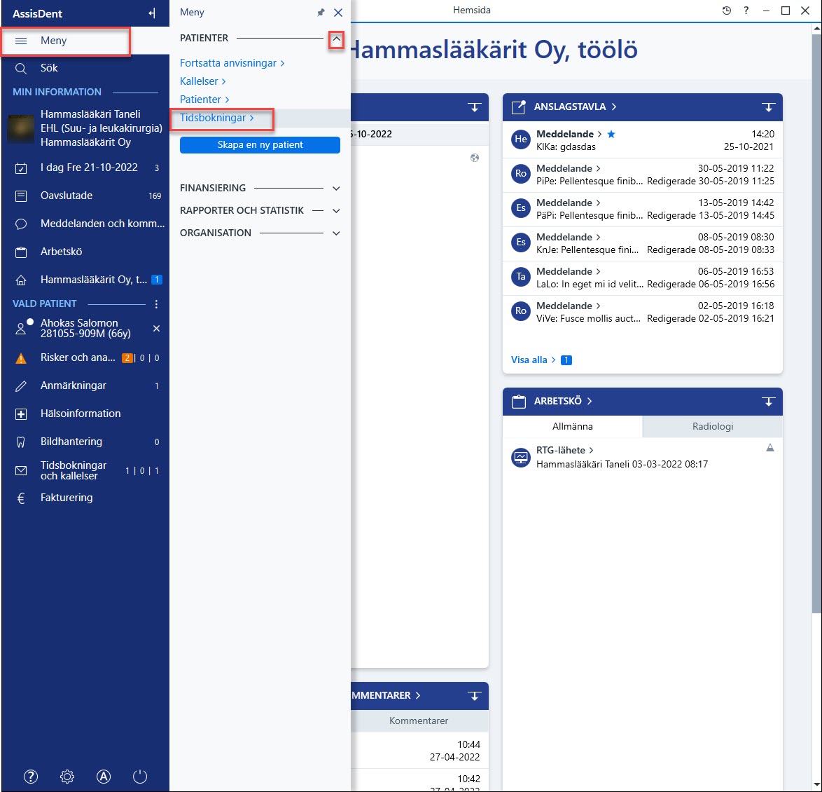Open Patienter menu link
Image resolution: width=822 pixels, height=792 pixels.
tap(204, 100)
